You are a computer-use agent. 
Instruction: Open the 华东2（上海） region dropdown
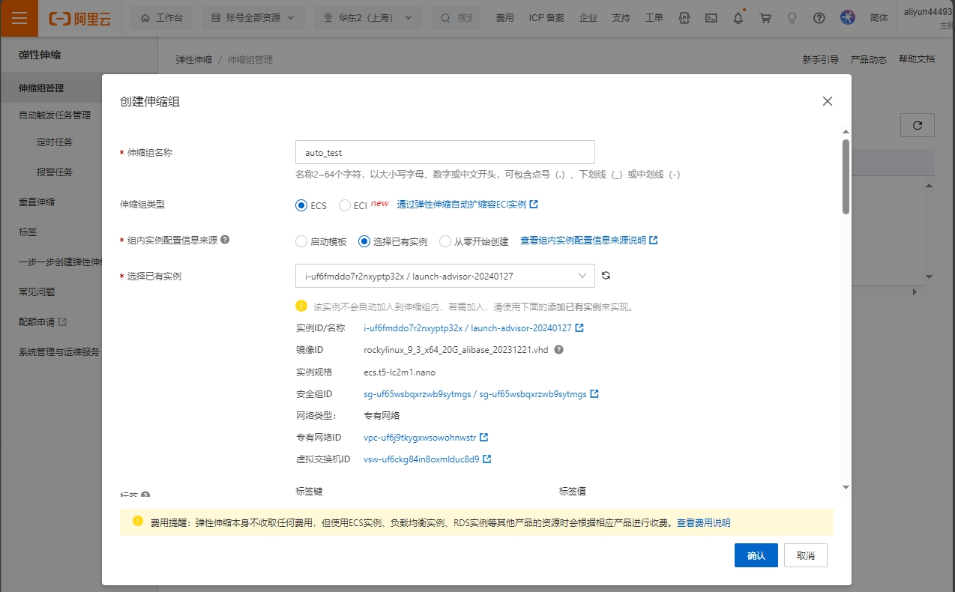tap(367, 18)
